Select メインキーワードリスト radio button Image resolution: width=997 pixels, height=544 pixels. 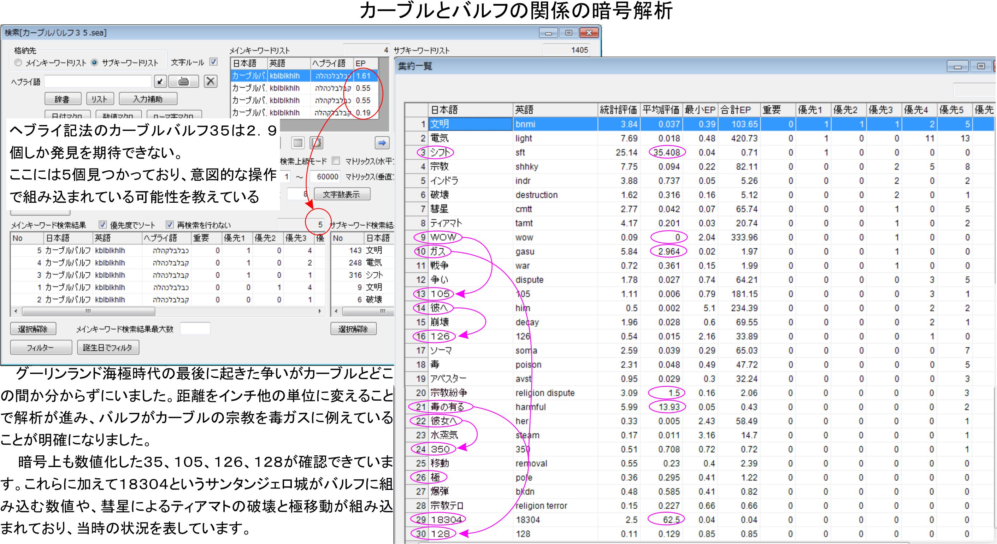click(x=18, y=63)
